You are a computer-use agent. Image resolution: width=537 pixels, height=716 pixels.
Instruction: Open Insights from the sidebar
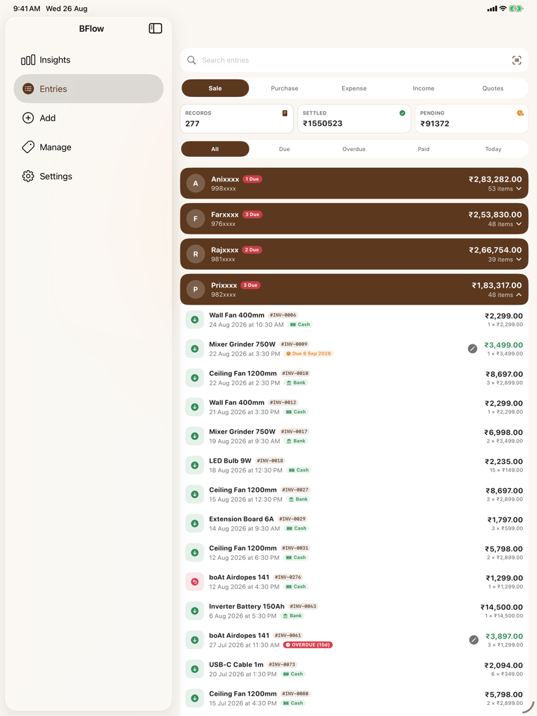click(89, 60)
